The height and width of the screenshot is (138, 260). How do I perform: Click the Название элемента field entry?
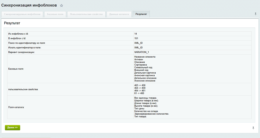tap(145, 57)
